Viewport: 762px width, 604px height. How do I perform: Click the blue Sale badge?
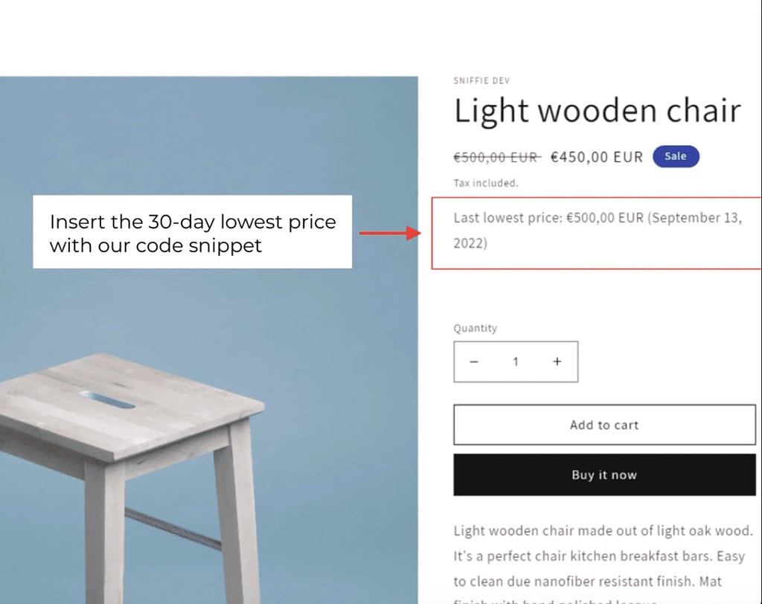(x=676, y=156)
